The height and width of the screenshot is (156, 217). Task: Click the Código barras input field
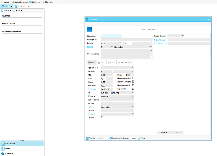coord(118,100)
